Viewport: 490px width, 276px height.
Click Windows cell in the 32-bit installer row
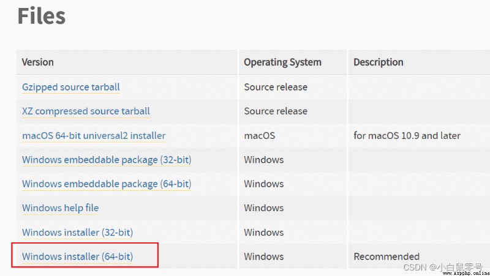[x=264, y=233]
